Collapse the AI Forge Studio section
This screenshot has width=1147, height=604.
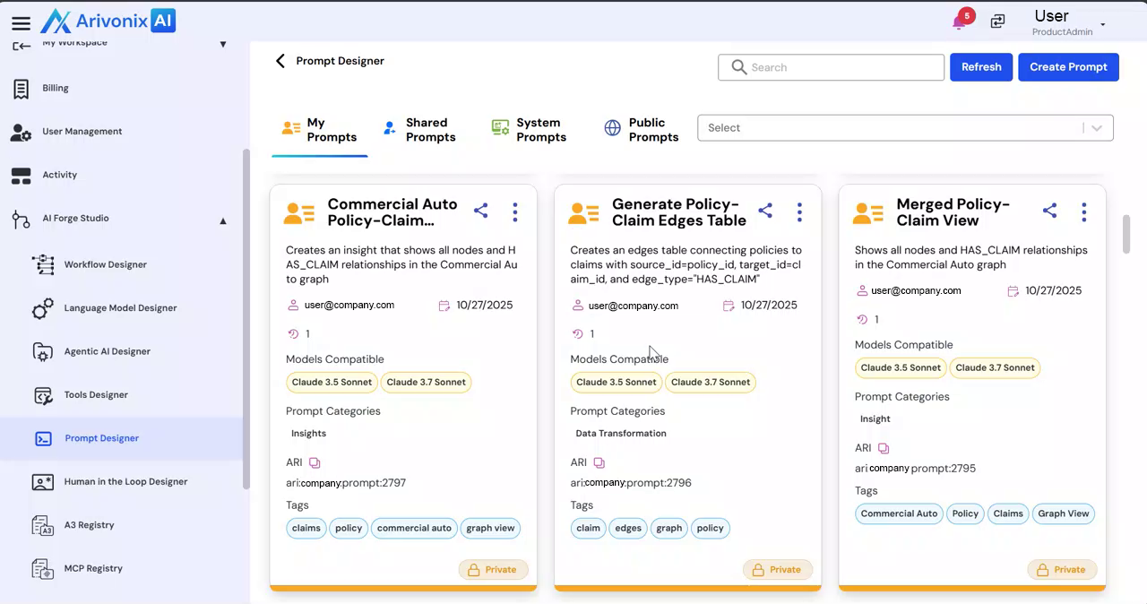click(223, 220)
